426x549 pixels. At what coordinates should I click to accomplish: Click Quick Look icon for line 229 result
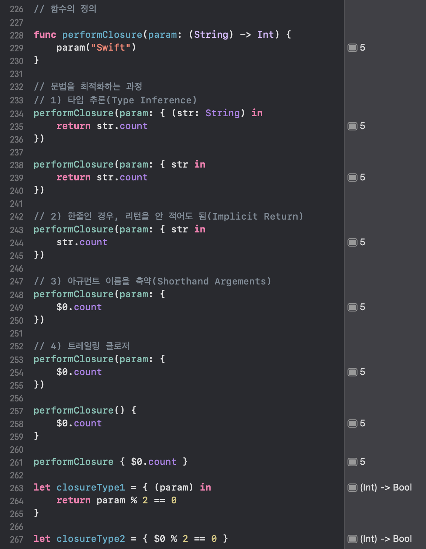pos(352,48)
